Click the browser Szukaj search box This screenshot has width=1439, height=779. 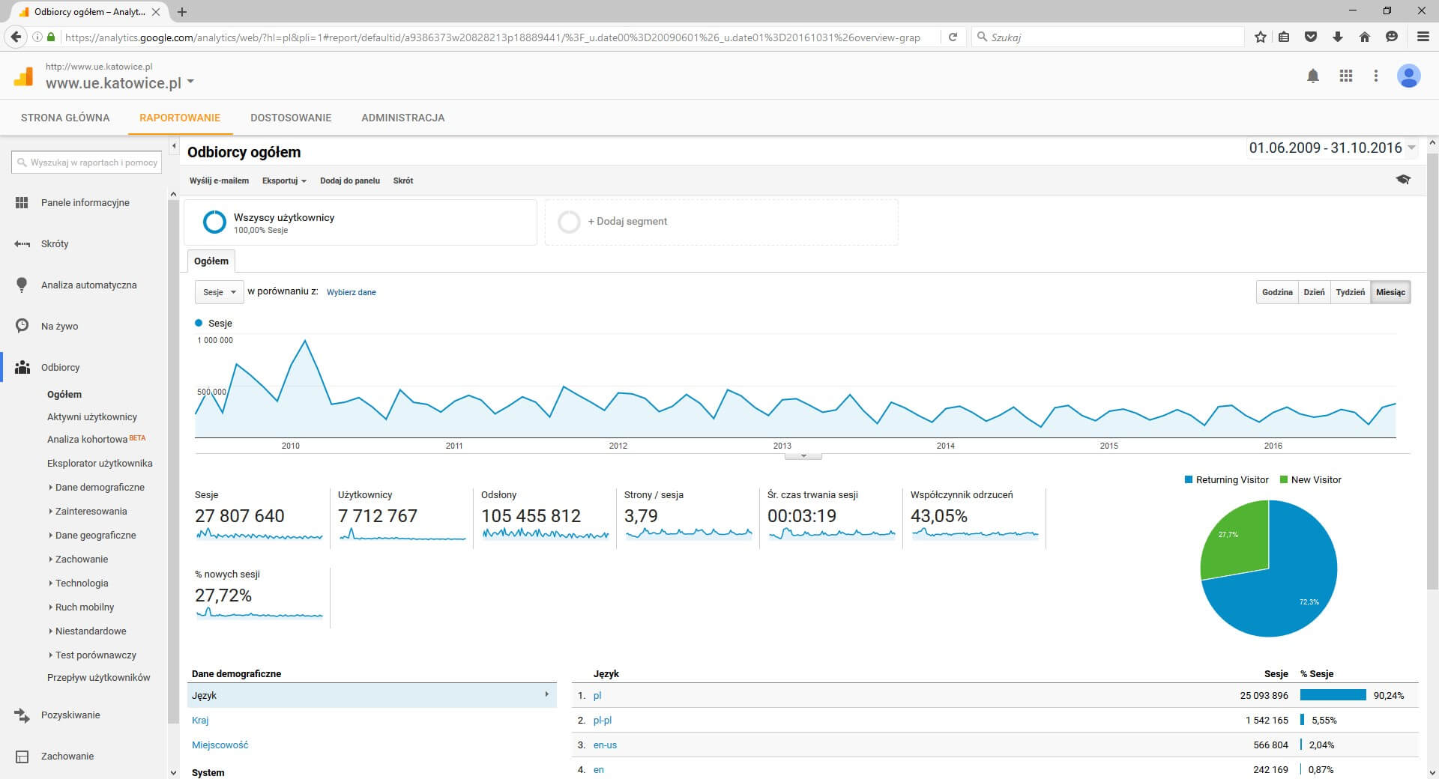tap(1109, 37)
